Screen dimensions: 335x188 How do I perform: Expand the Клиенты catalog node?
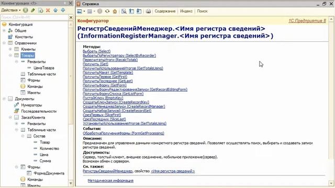(x=10, y=49)
